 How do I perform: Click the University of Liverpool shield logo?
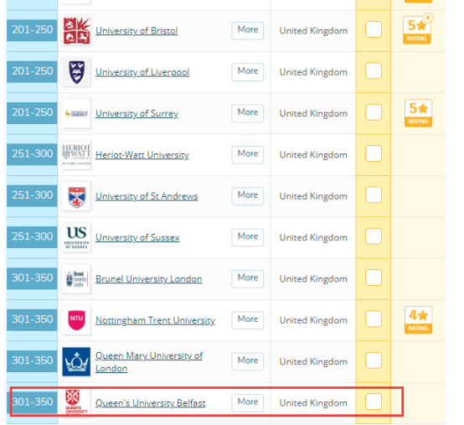coord(76,72)
